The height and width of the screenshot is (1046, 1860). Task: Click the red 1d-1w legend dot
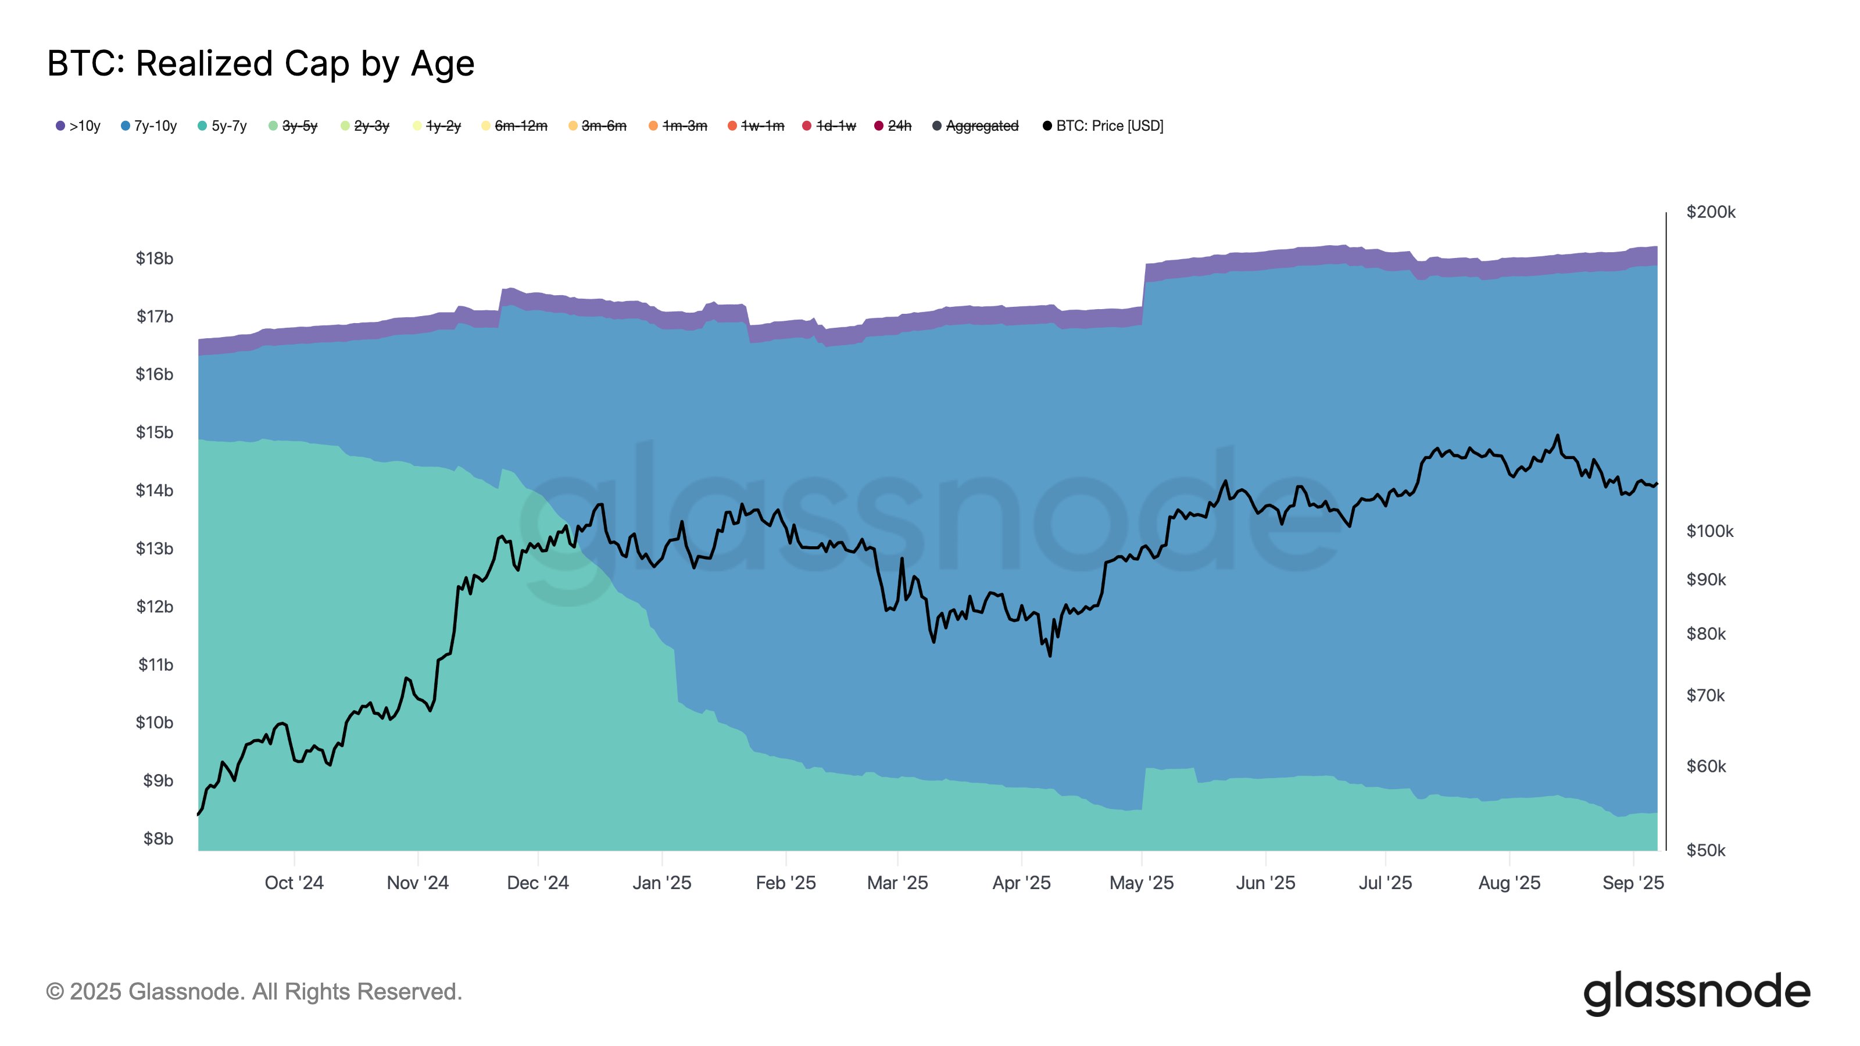pos(807,126)
